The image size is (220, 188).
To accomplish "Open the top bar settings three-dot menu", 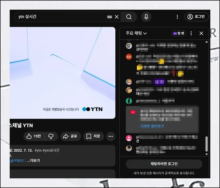I will [x=177, y=17].
